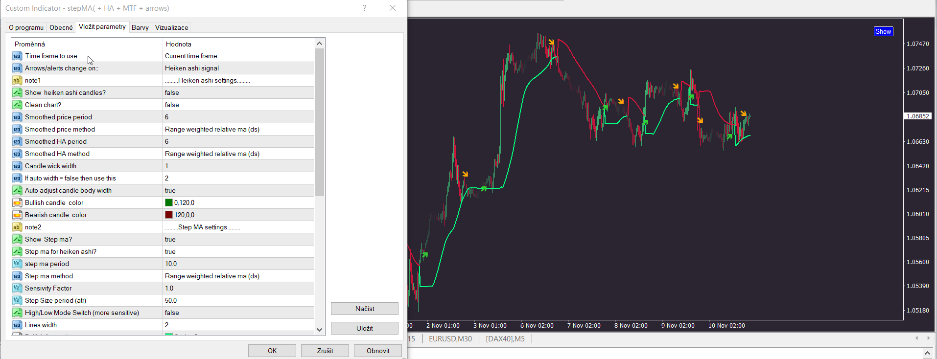
Task: Open the Barvy tab
Action: [x=140, y=27]
